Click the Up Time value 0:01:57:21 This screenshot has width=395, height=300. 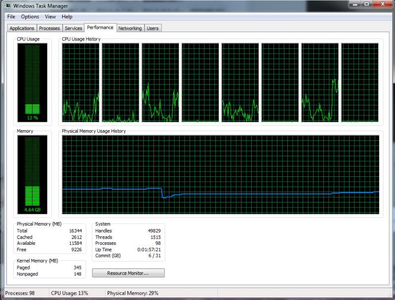(x=149, y=249)
